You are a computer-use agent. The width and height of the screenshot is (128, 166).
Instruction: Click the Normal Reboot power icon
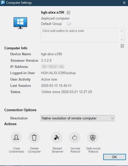75,138
